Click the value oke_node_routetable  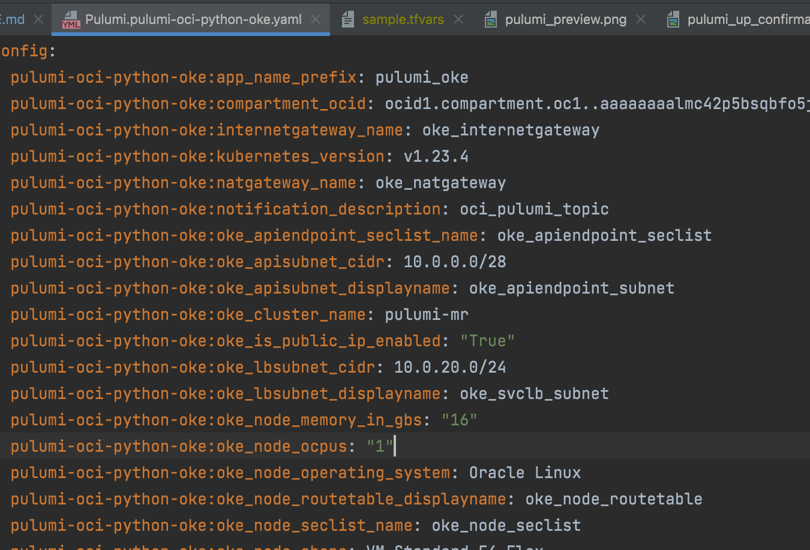[614, 499]
